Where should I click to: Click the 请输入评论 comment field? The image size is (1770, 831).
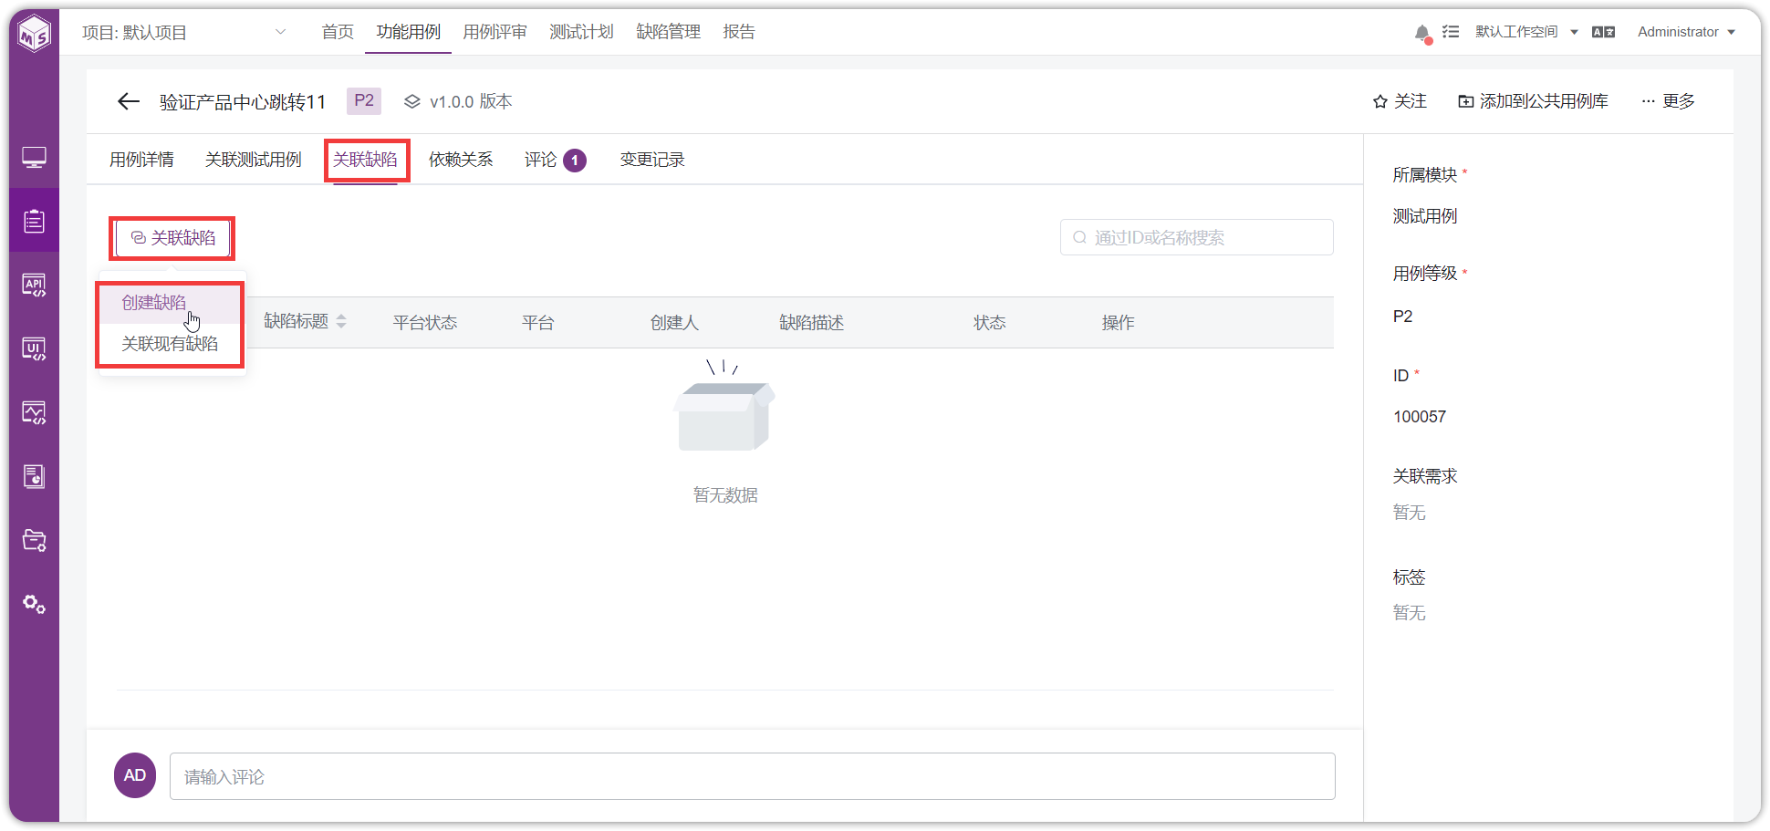(x=752, y=776)
